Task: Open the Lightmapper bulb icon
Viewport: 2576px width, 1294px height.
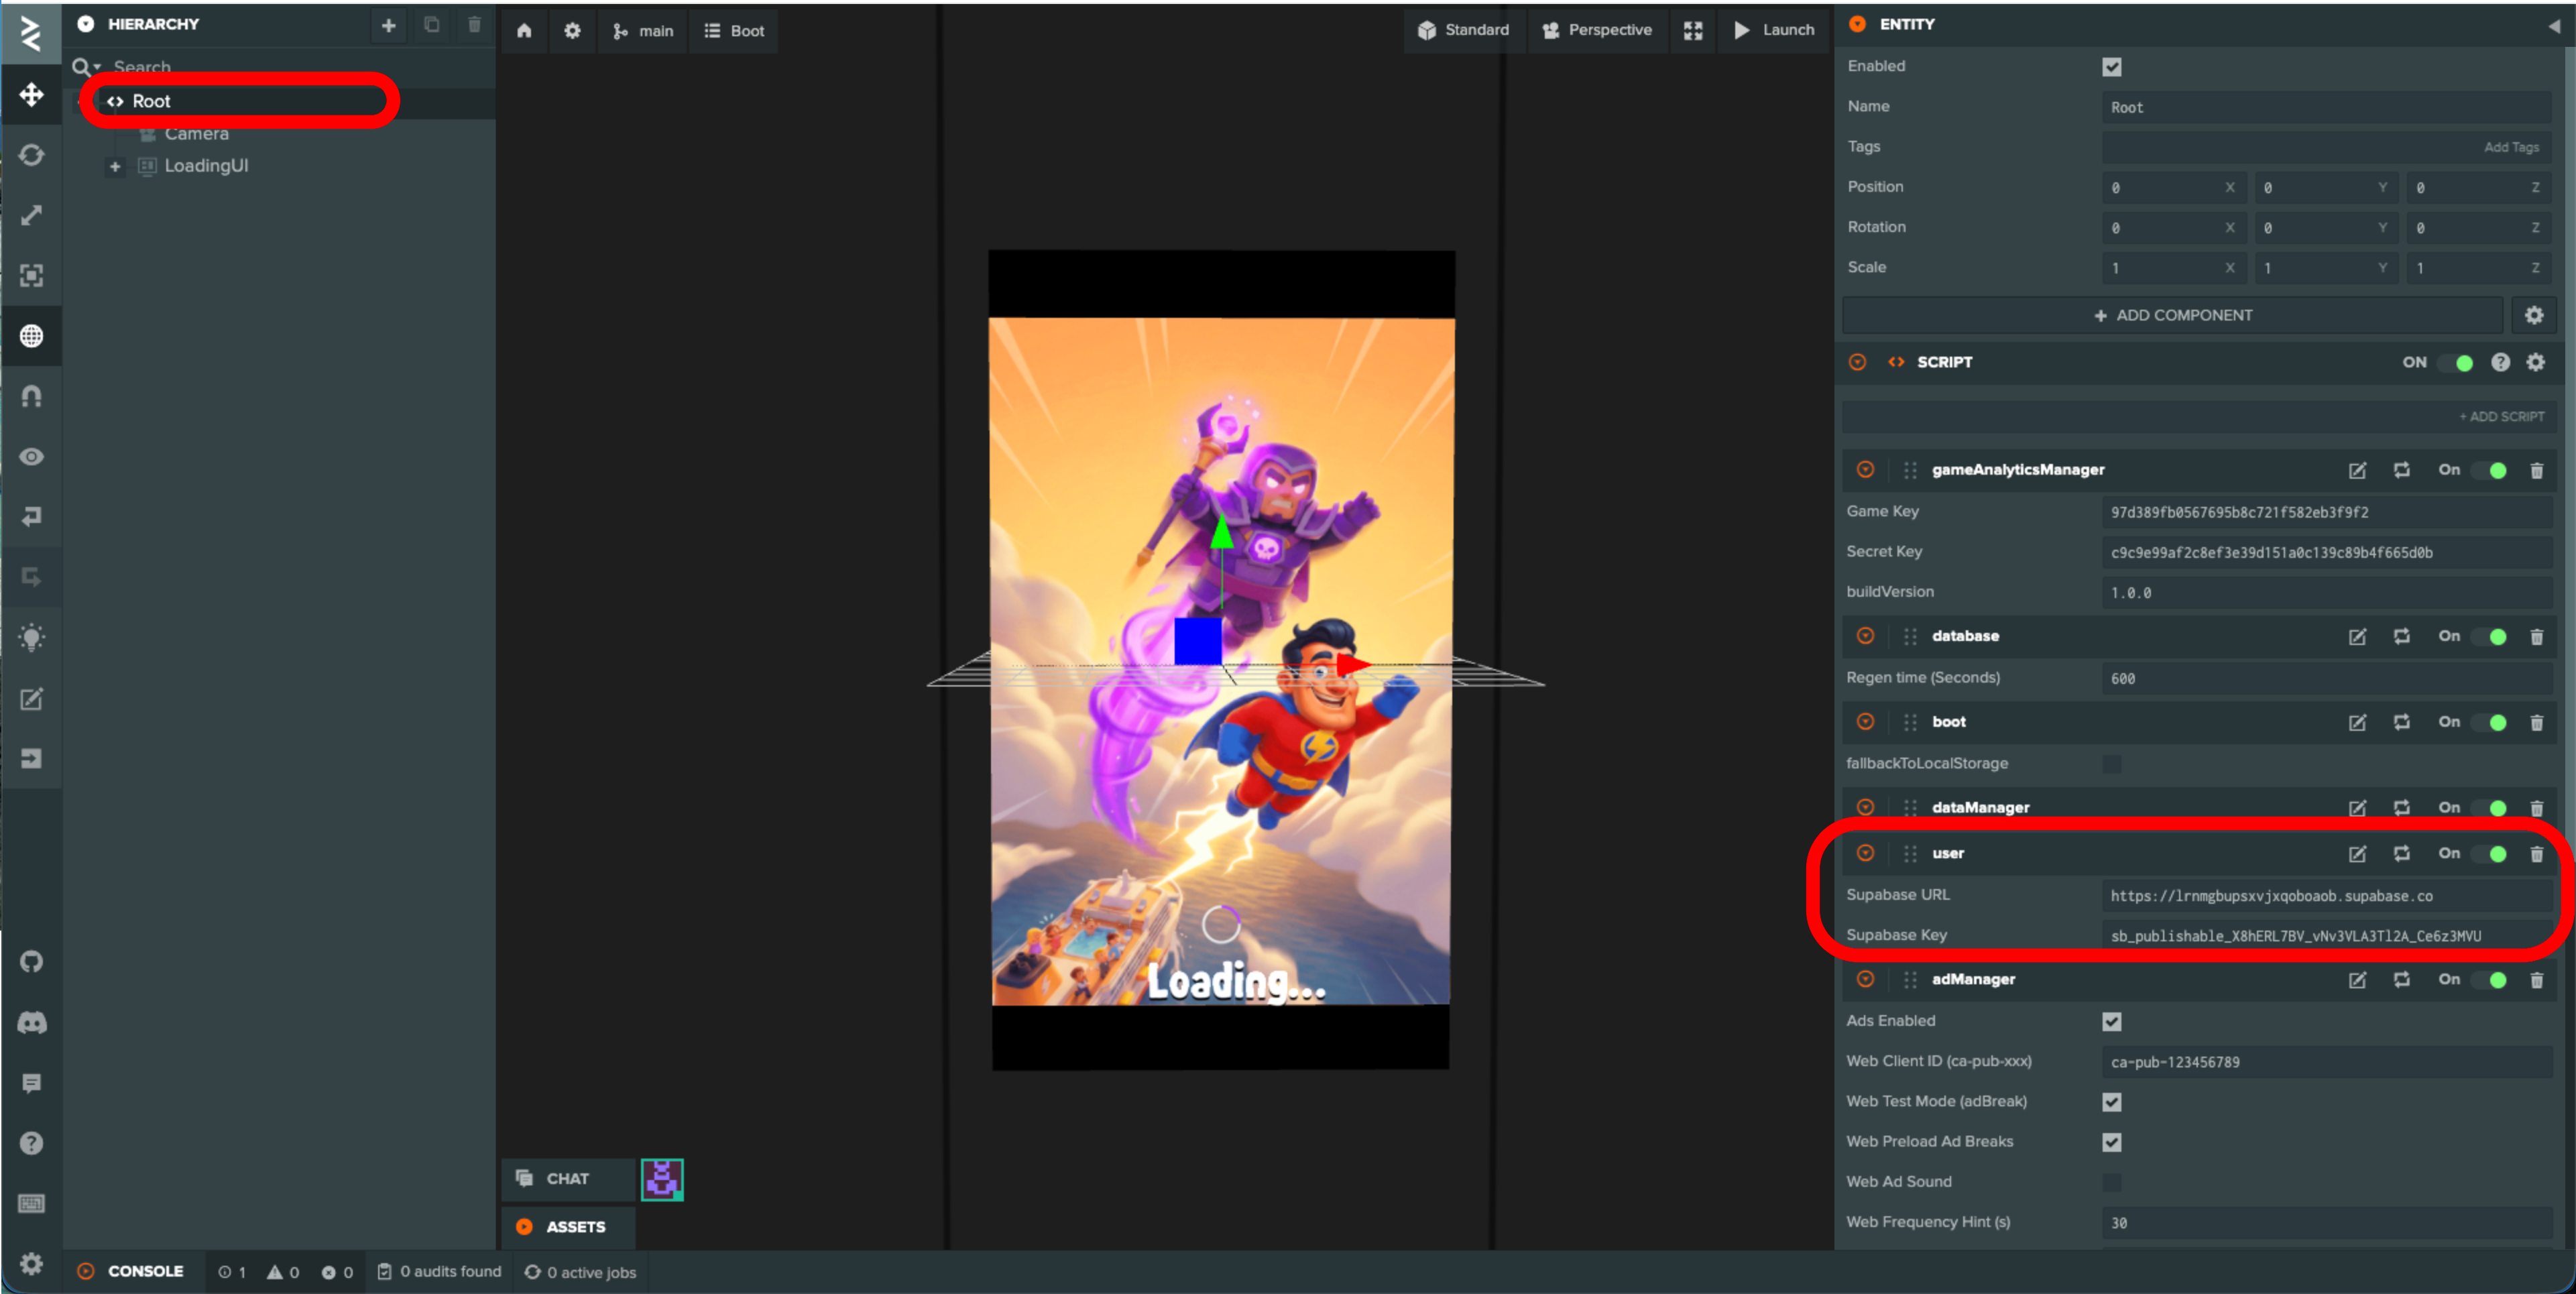Action: click(31, 638)
